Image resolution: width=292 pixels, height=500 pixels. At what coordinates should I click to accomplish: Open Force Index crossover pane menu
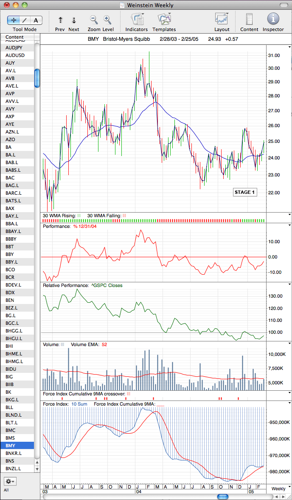coord(289,393)
